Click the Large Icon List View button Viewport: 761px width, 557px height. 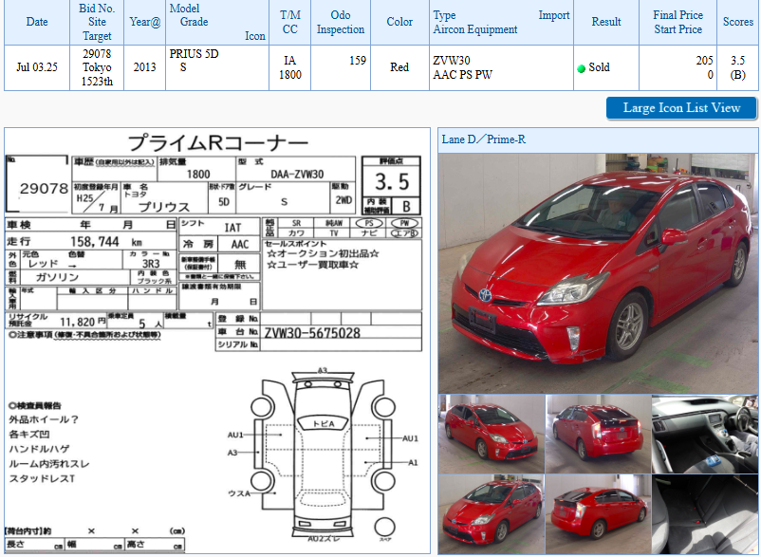681,108
